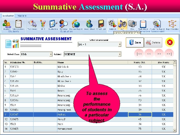Click the Max Marks column header
The width and height of the screenshot is (180, 135).
162,62
